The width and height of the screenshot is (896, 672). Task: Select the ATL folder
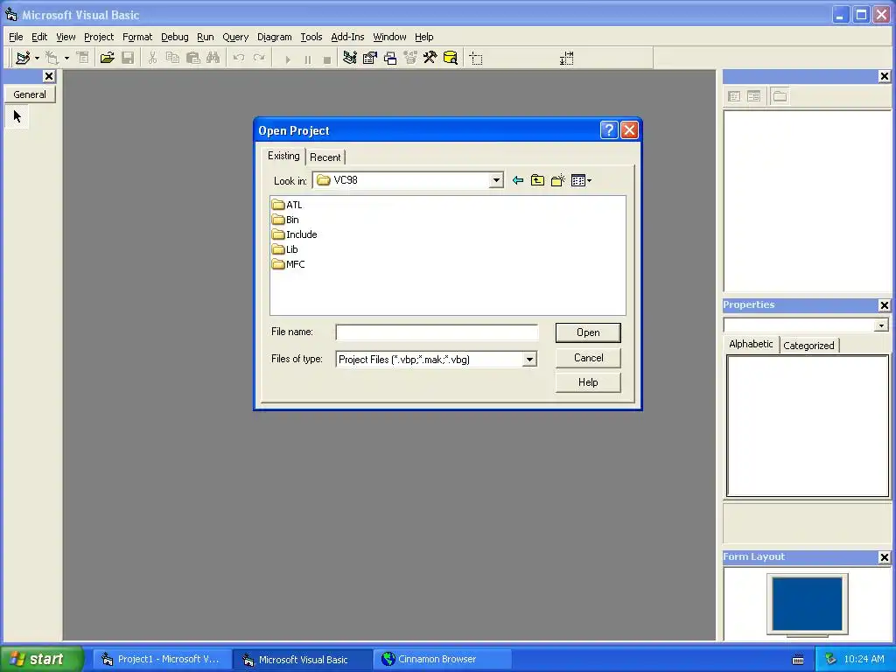(287, 205)
